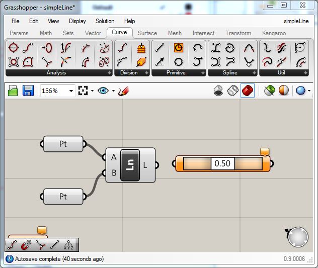Choose the plain Circle icon in Primitive
This screenshot has height=268, width=318.
tap(179, 62)
